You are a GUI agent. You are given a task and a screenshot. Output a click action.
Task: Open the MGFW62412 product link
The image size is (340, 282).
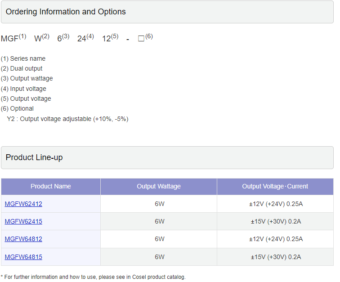click(x=23, y=204)
